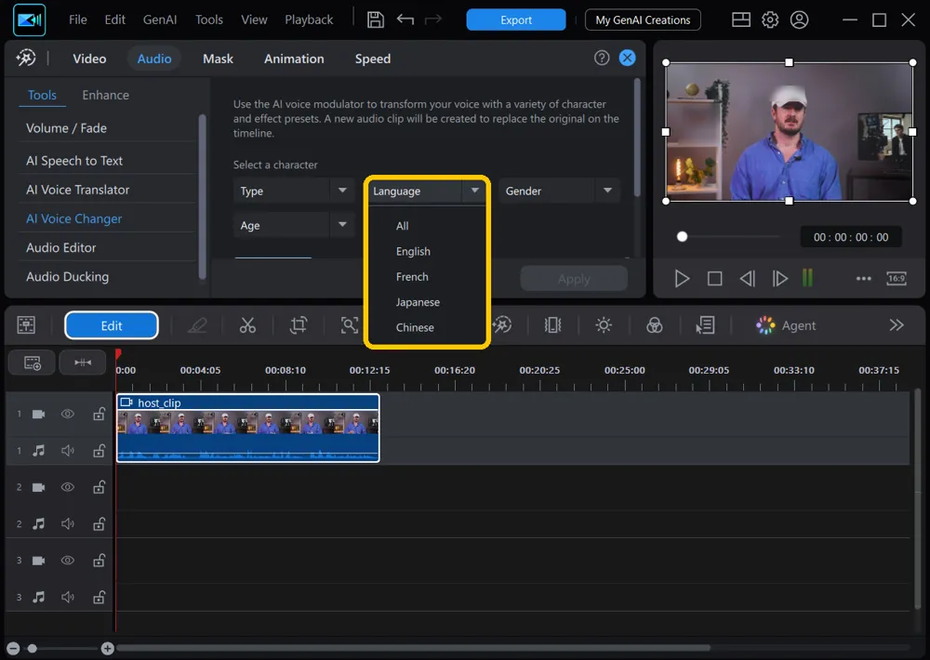Mute audio track 1 speaker icon
This screenshot has height=660, width=930.
(x=68, y=451)
